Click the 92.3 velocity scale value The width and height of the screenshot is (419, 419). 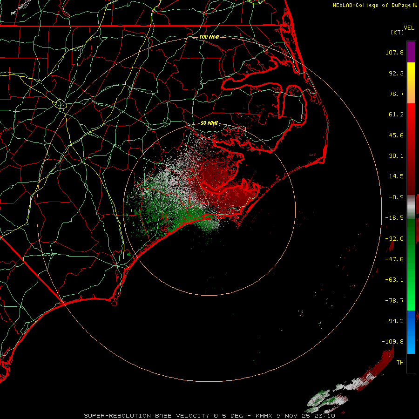(x=396, y=73)
